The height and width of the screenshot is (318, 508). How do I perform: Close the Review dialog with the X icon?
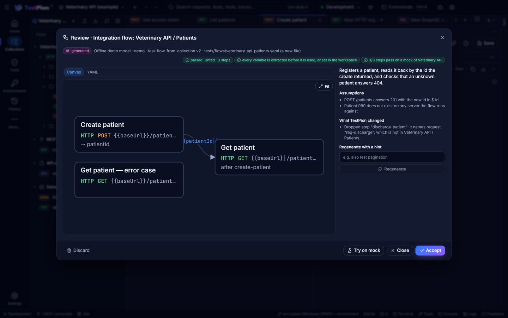(x=442, y=38)
